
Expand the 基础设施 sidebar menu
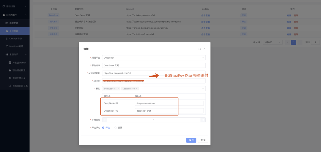(26, 6)
